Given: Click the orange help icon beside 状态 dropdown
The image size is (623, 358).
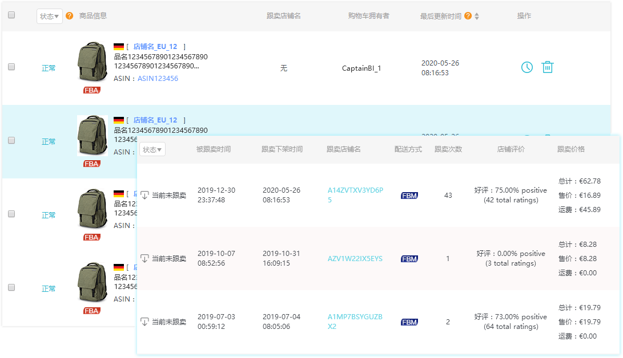Looking at the screenshot, I should pyautogui.click(x=70, y=16).
